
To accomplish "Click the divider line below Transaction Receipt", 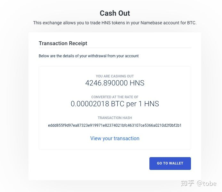I will (115, 48).
